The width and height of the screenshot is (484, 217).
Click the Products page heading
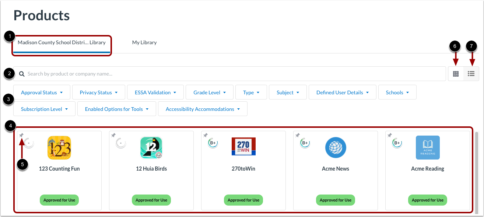pos(42,15)
